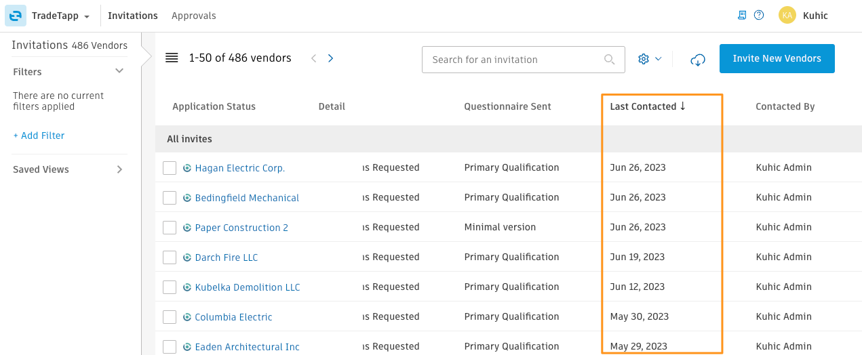The image size is (862, 355).
Task: Click the Questionnaire Sent column header
Action: pyautogui.click(x=507, y=106)
